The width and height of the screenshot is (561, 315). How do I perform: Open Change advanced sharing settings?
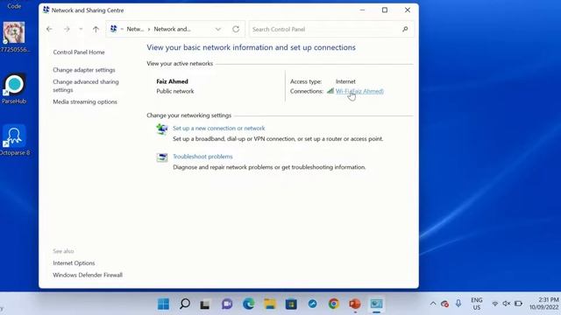click(x=86, y=86)
